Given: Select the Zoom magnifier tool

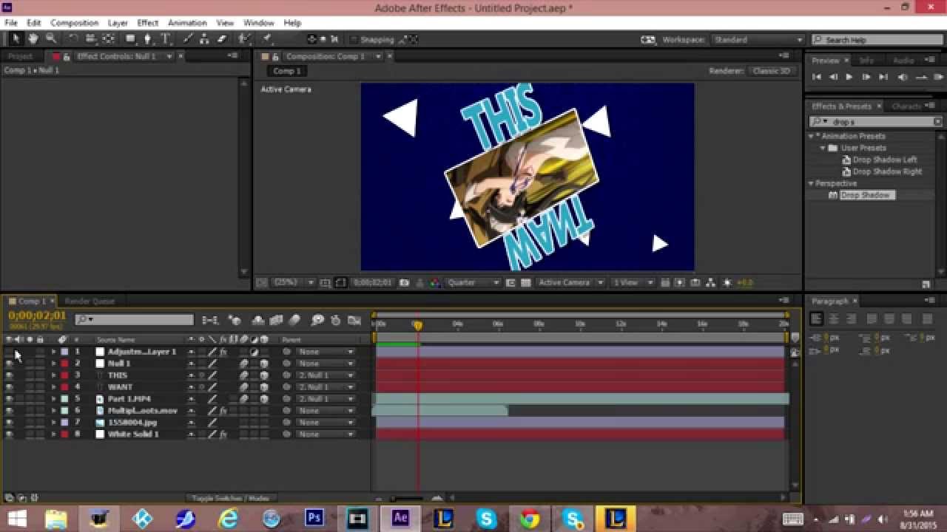Looking at the screenshot, I should [x=51, y=39].
